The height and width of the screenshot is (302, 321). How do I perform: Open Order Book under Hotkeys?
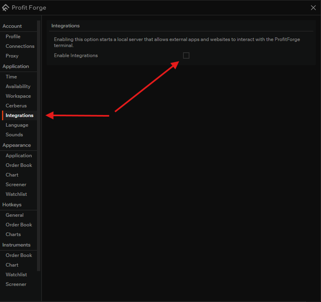point(19,225)
